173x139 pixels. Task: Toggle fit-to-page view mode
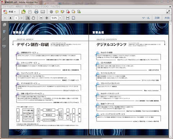(x=73, y=18)
